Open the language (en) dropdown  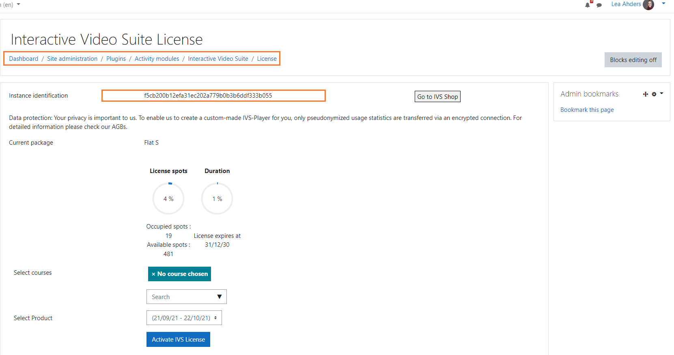(11, 4)
